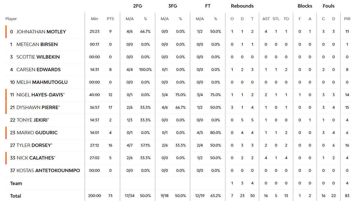Select the Team row label
Screen dimensions: 352x201
(x=16, y=183)
